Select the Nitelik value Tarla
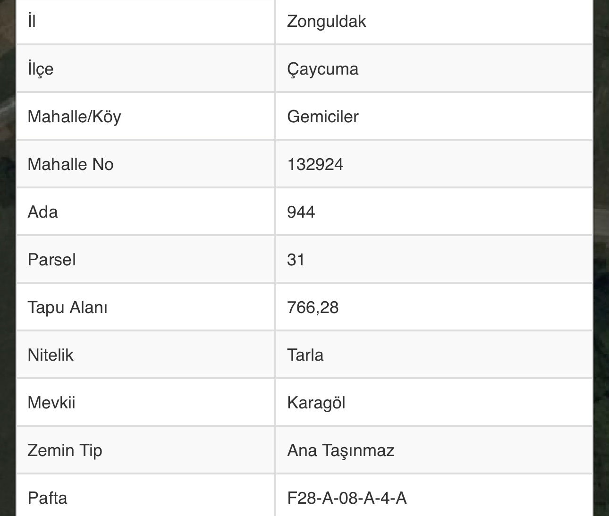 coord(305,355)
